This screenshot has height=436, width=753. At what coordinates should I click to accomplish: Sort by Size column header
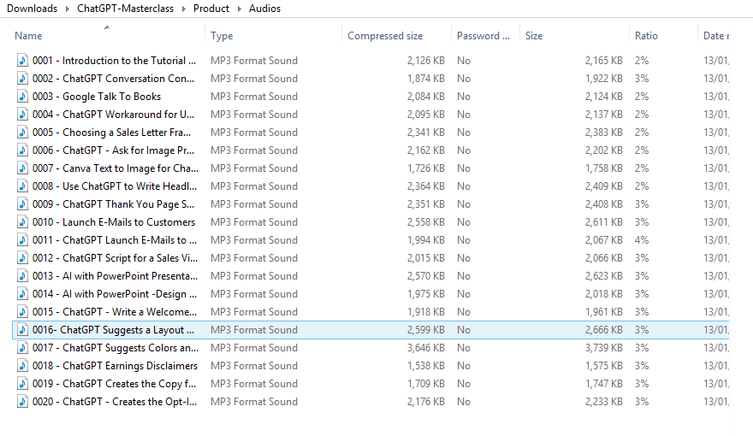[534, 36]
